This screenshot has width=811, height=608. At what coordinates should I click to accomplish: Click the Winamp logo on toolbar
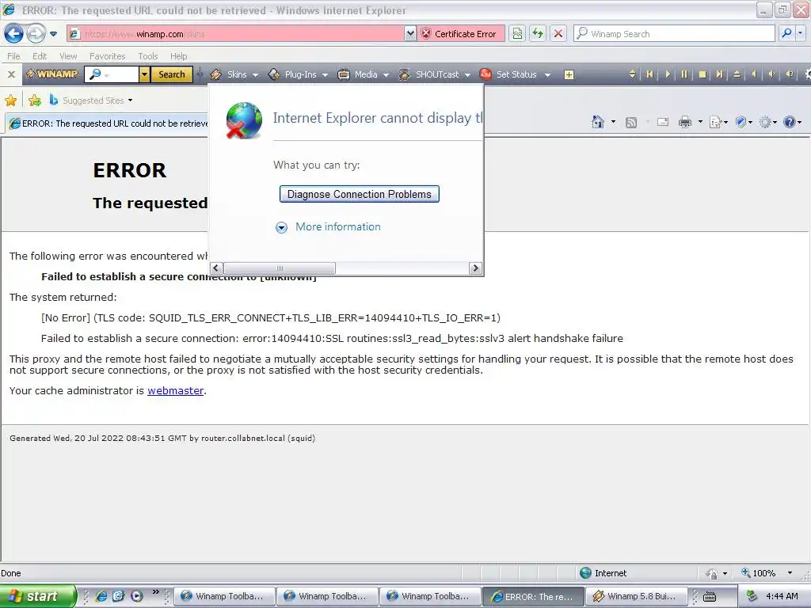coord(51,74)
